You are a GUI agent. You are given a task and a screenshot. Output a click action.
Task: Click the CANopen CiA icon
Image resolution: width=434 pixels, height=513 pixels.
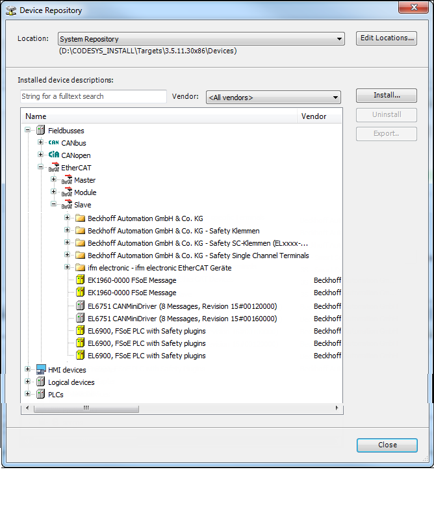pos(53,155)
